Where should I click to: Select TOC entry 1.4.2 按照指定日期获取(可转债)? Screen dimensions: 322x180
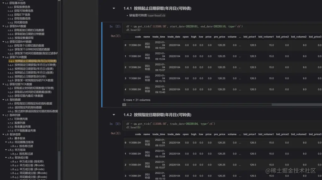click(x=32, y=65)
